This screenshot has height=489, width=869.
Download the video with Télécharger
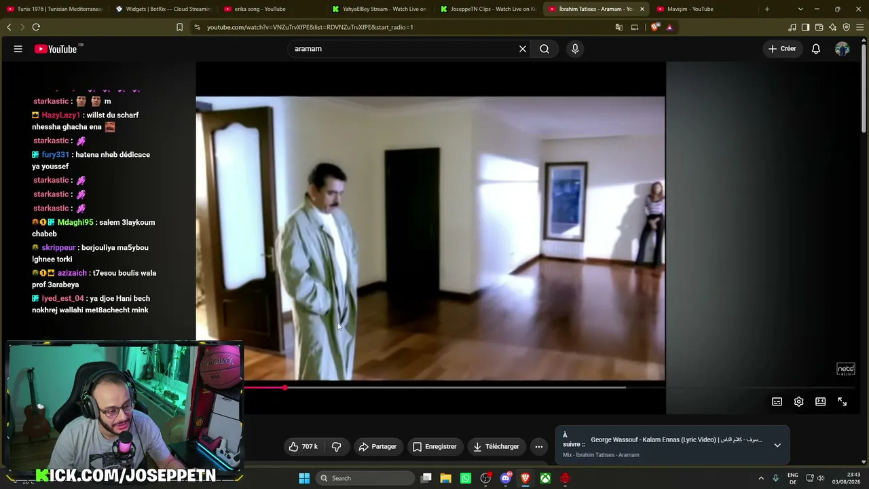[x=496, y=447]
